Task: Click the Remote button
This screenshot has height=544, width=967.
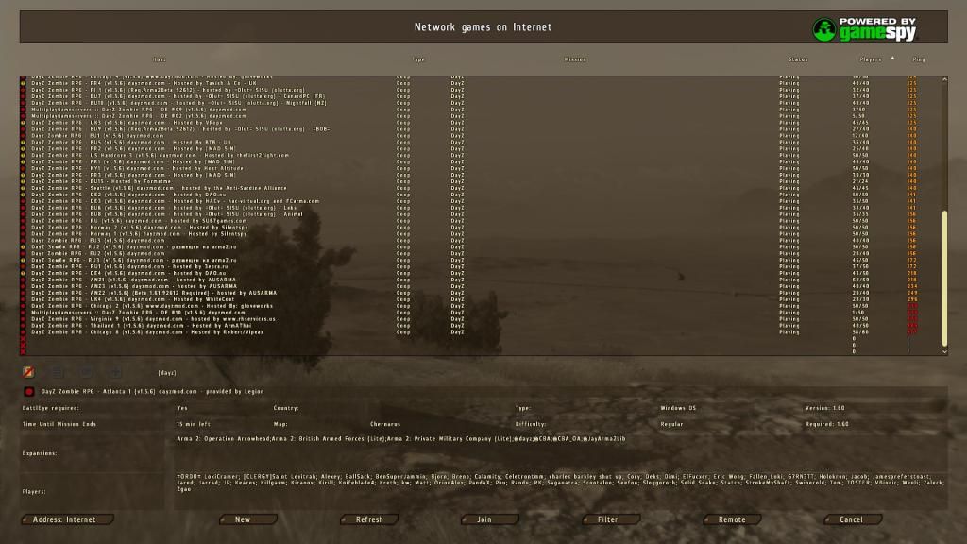Action: coord(732,519)
